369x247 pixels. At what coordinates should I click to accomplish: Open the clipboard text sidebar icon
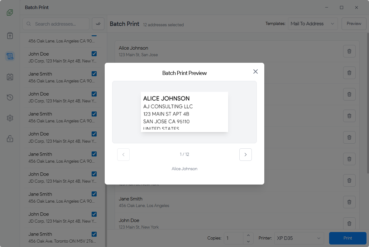tap(10, 36)
